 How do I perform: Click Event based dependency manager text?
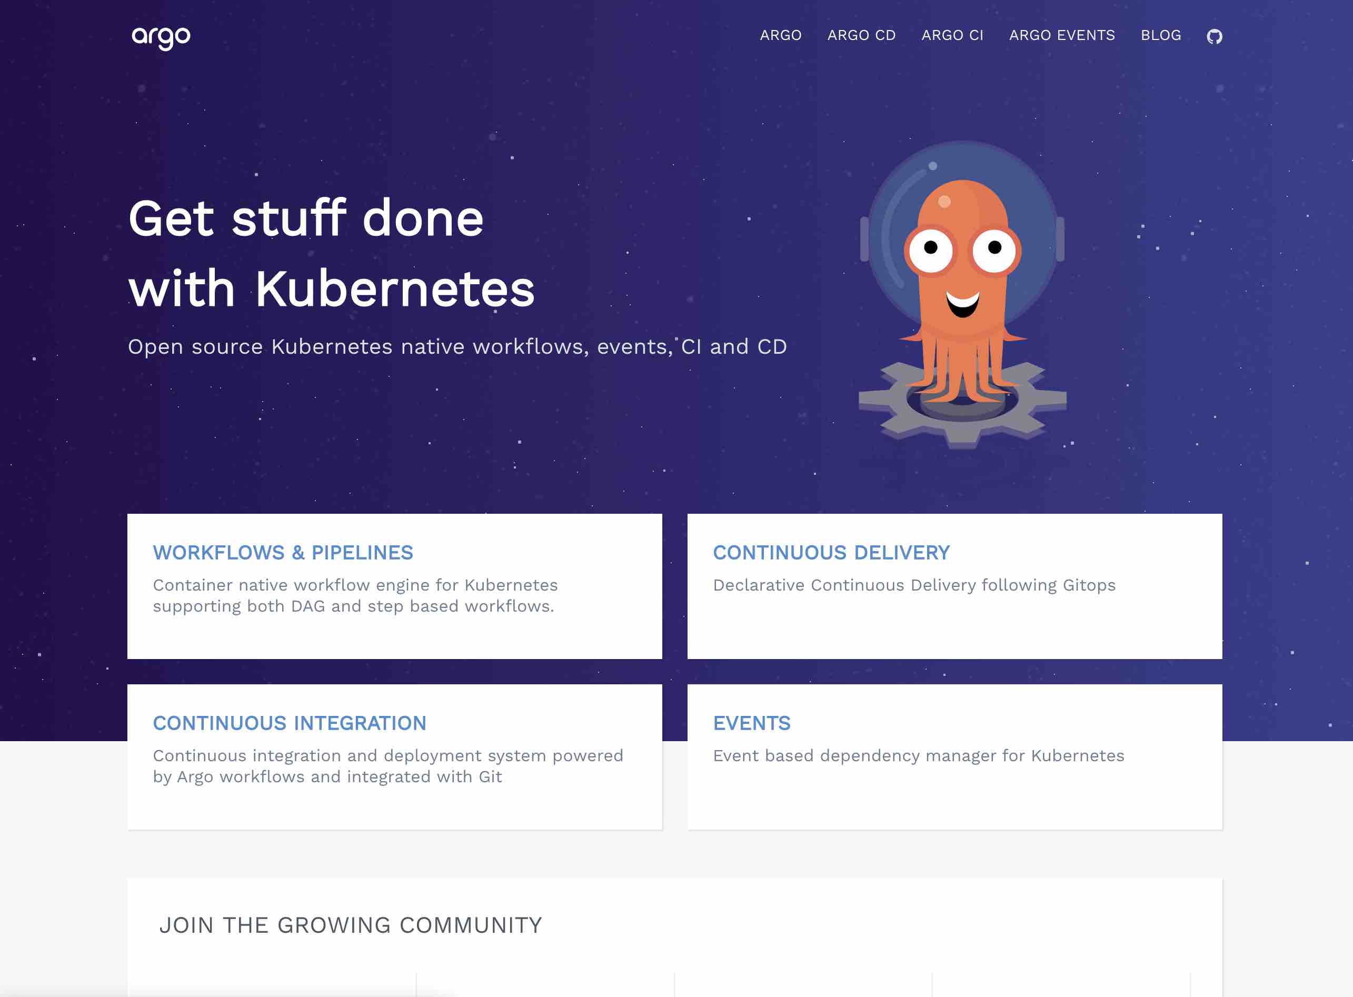coord(918,755)
